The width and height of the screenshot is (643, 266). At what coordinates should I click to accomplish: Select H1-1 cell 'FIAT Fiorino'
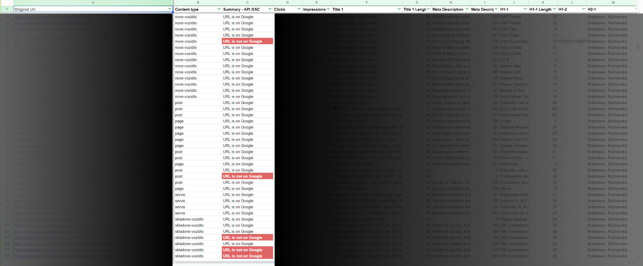tap(514, 17)
